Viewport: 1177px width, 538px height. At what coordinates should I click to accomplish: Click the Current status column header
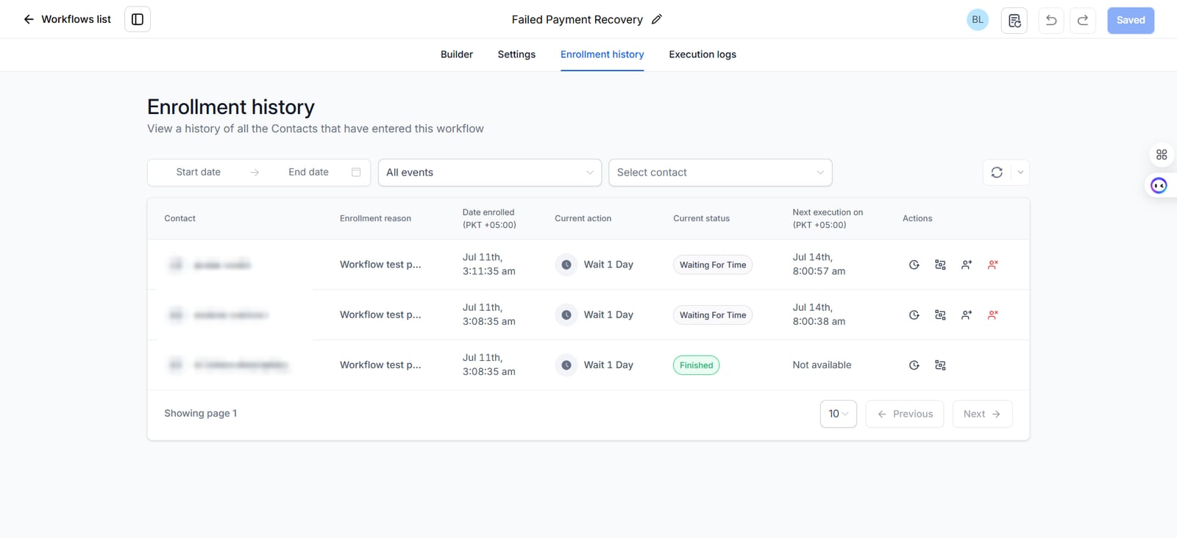click(x=702, y=218)
